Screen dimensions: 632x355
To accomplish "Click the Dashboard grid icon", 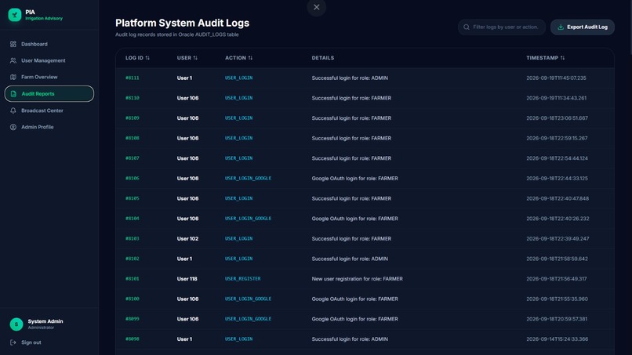I will click(13, 44).
